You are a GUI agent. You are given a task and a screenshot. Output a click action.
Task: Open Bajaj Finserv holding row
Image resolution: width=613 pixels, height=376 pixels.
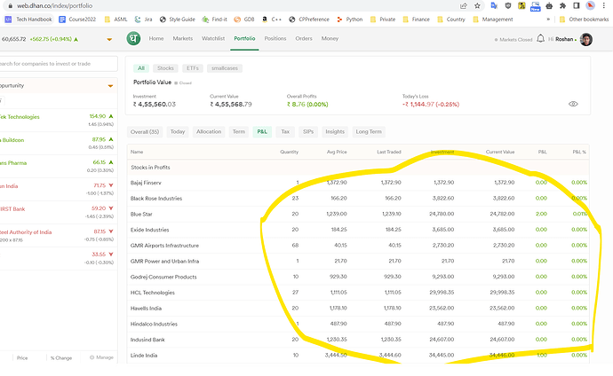(x=358, y=183)
